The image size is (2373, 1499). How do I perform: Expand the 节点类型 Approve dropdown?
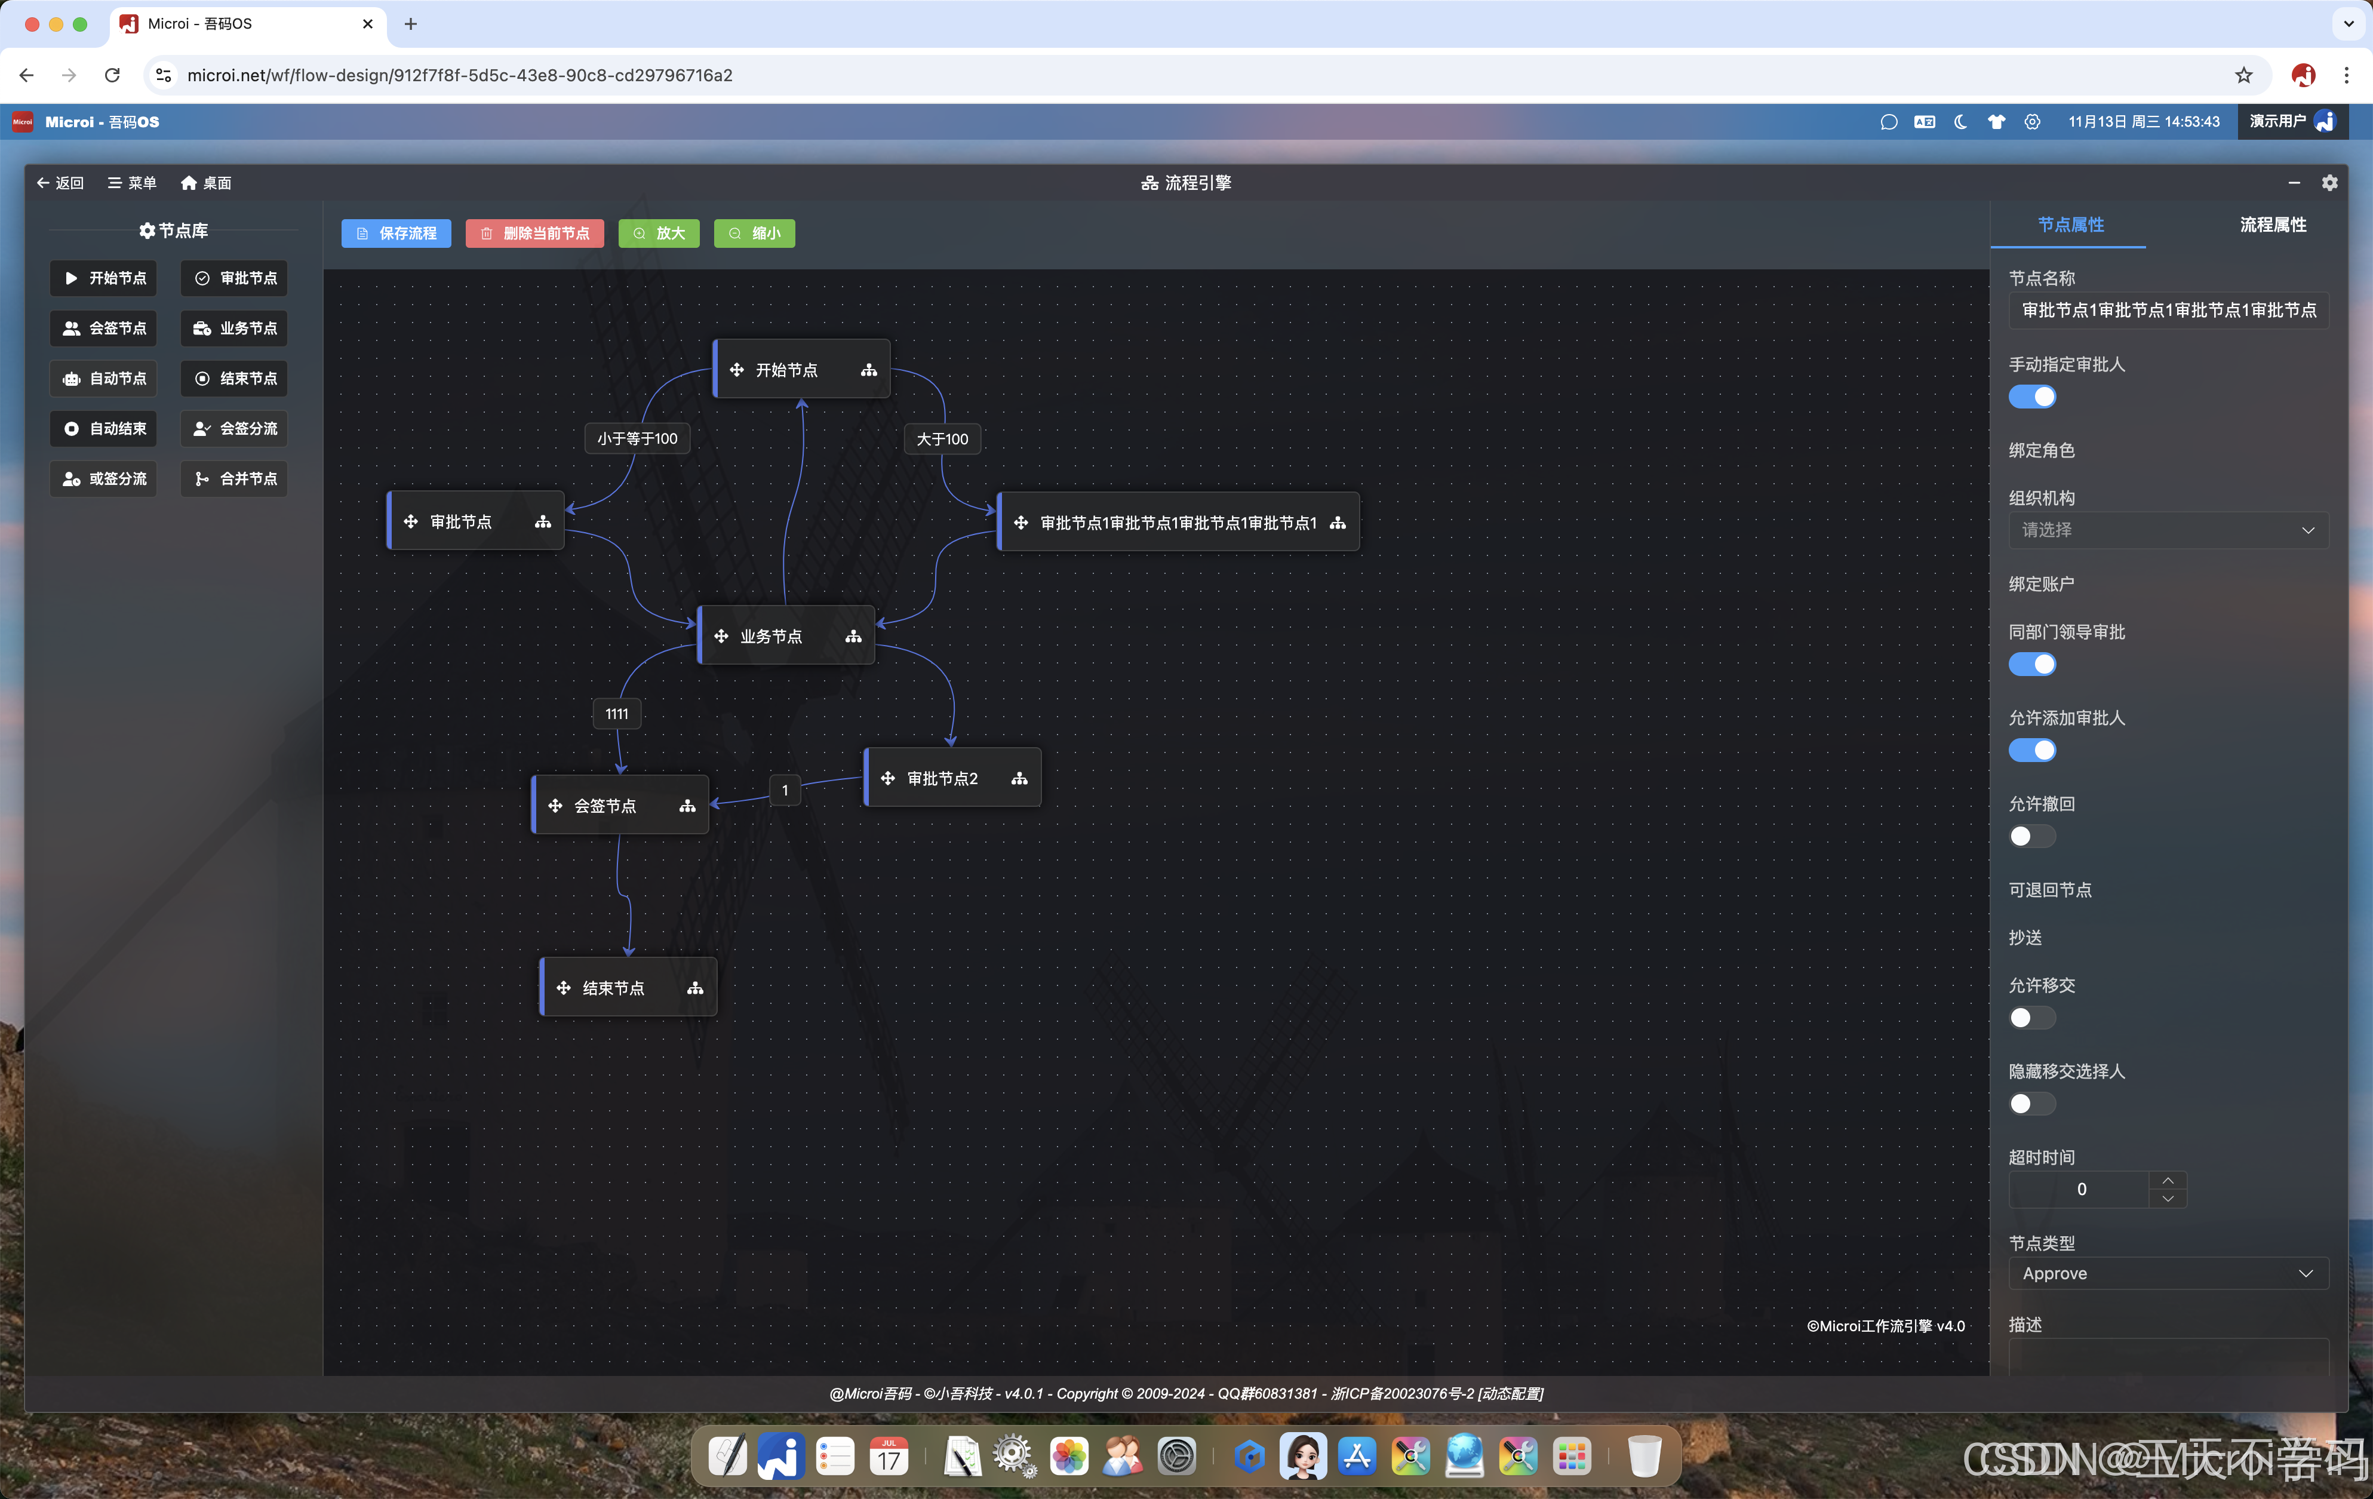click(2167, 1273)
